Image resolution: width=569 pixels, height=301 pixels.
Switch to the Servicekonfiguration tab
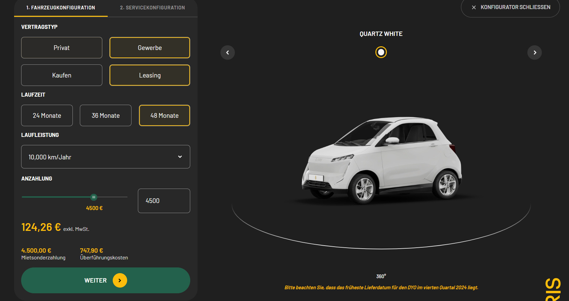point(152,8)
